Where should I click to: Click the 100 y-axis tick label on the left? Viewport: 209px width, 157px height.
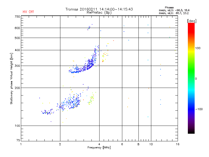pyautogui.click(x=17, y=126)
